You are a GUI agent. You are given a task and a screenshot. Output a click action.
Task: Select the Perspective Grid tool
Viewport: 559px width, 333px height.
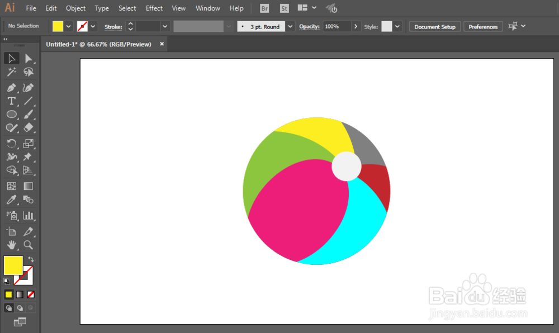28,170
